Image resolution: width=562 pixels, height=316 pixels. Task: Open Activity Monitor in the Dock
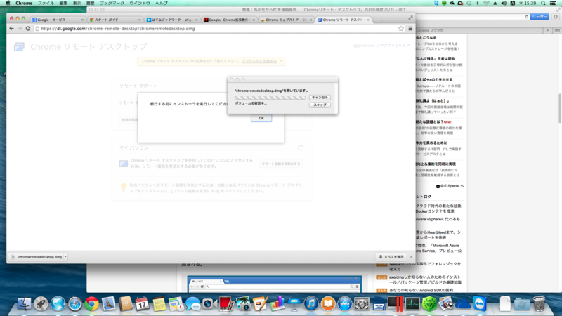(x=412, y=304)
